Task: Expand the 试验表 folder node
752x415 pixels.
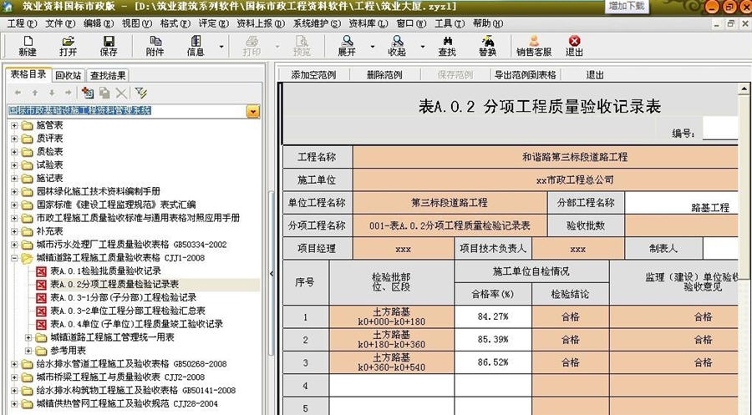Action: click(x=14, y=165)
